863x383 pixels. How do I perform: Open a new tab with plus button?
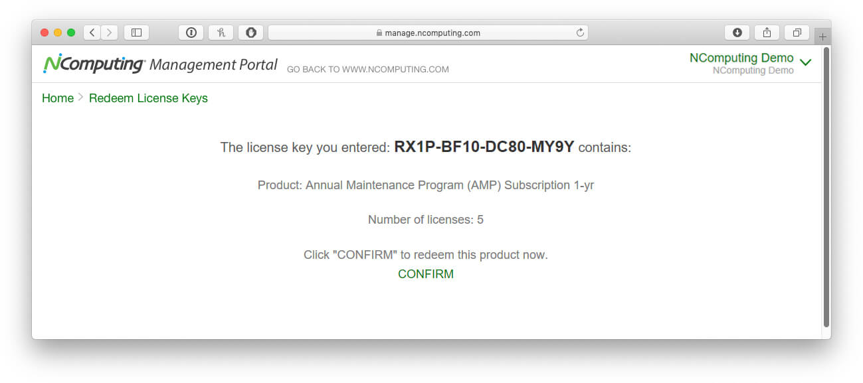[822, 37]
